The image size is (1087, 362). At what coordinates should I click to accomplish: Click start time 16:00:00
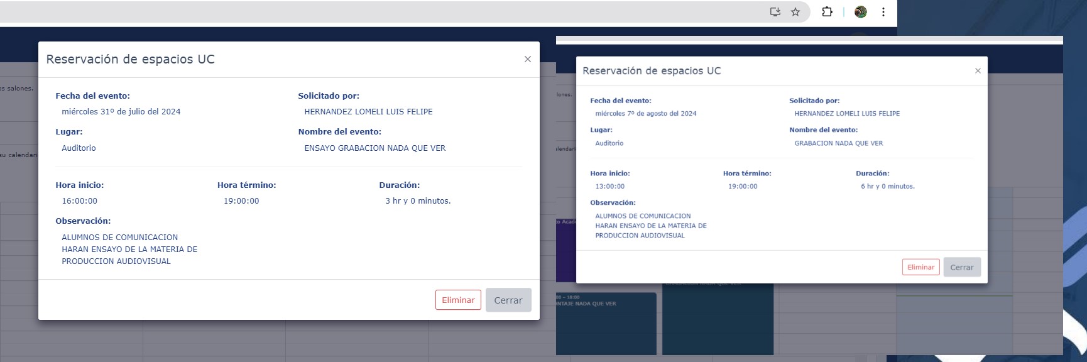(80, 201)
